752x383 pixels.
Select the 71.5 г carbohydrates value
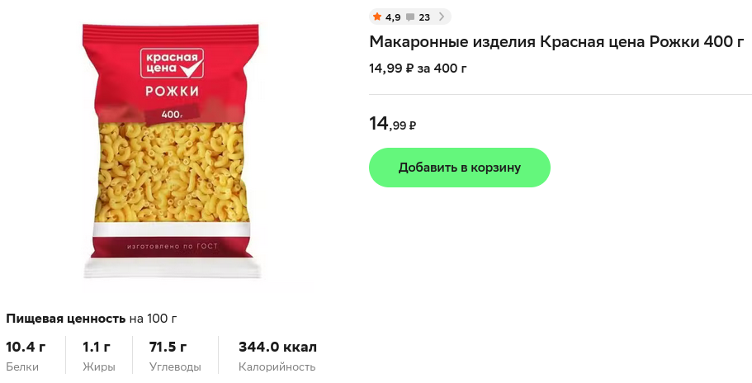168,347
